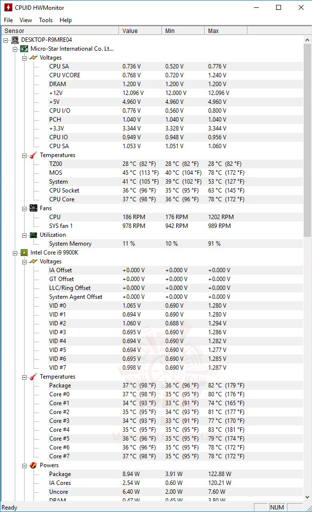Click the Micro-Star motherboard icon
The image size is (312, 512).
[x=24, y=49]
